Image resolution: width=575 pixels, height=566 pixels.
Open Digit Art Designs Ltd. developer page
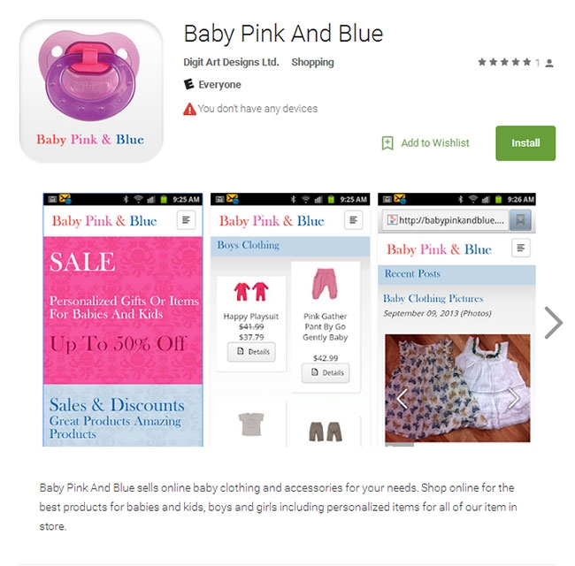click(231, 62)
